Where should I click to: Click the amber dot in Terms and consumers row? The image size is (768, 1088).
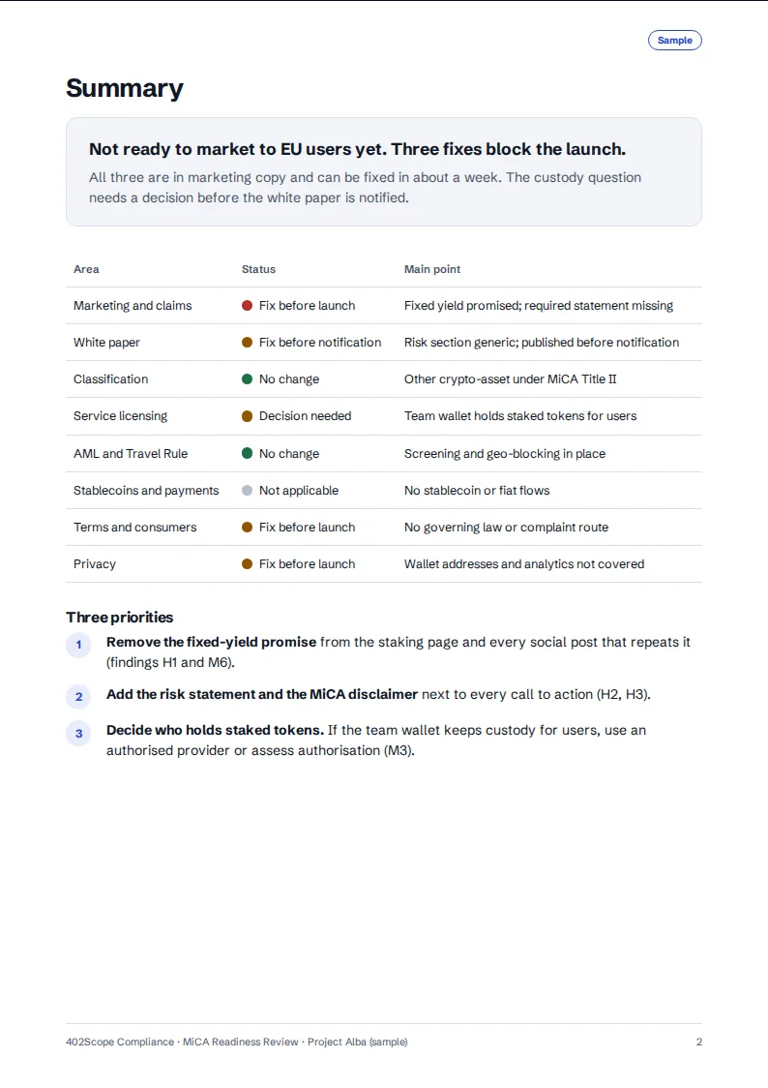247,527
